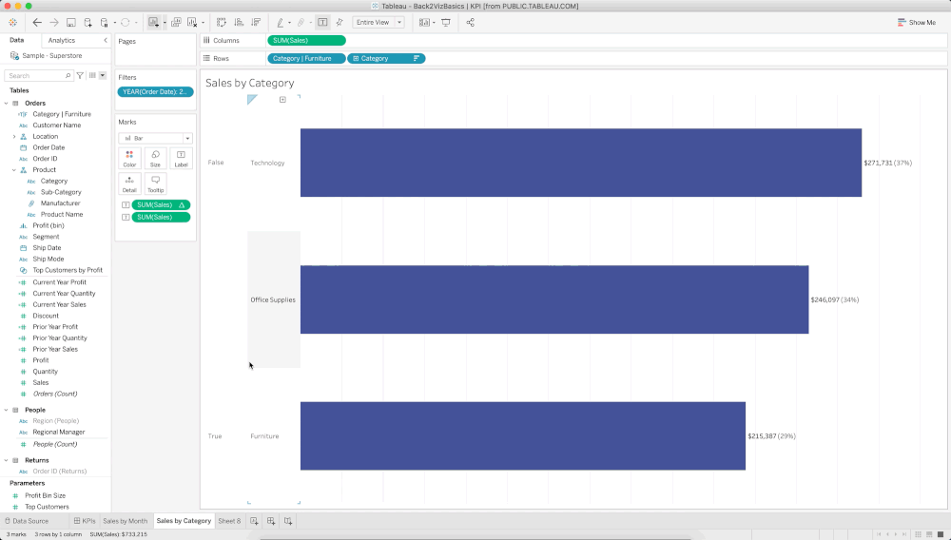This screenshot has width=951, height=540.
Task: Collapse the People table
Action: click(x=6, y=410)
